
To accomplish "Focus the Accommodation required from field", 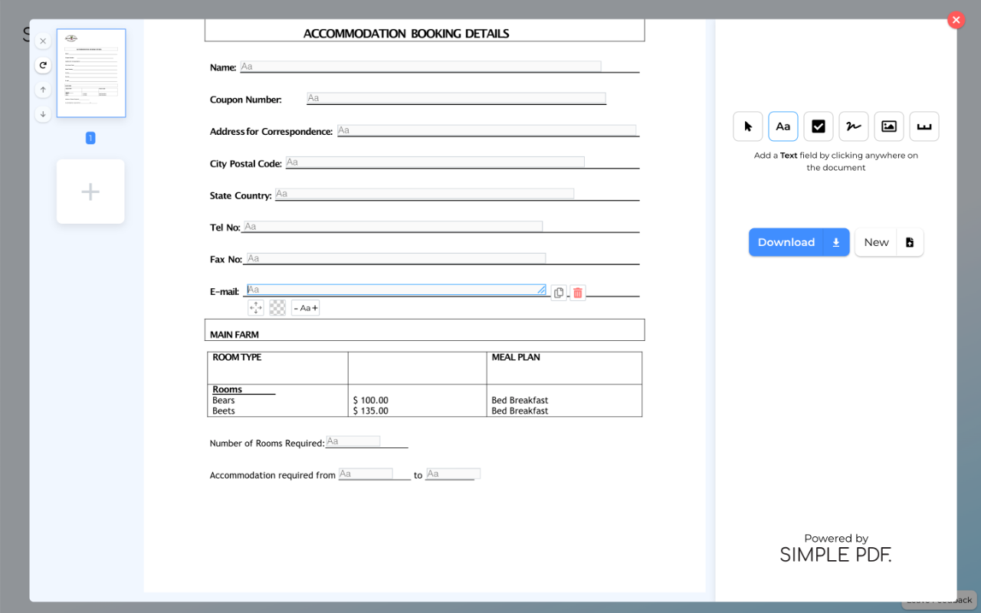I will point(366,474).
